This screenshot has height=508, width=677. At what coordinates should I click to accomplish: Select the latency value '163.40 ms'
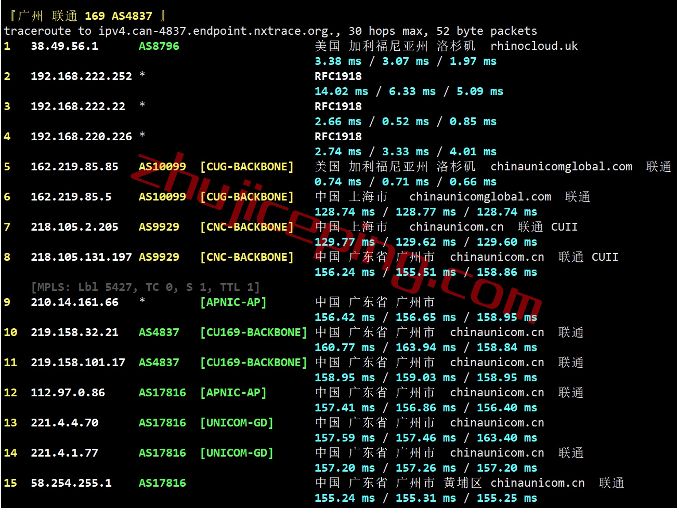(507, 438)
